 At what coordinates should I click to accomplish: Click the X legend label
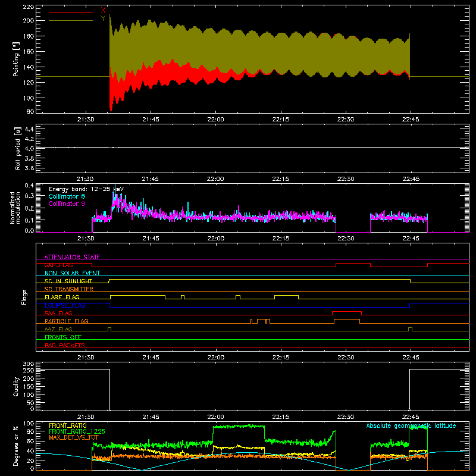click(103, 11)
